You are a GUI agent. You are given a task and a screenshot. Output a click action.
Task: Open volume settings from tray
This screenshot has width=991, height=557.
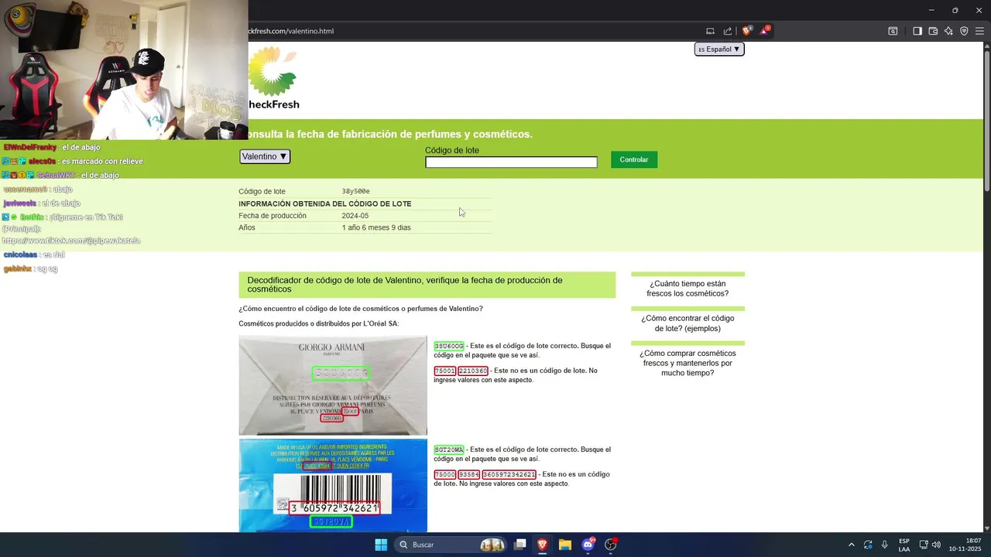point(936,545)
